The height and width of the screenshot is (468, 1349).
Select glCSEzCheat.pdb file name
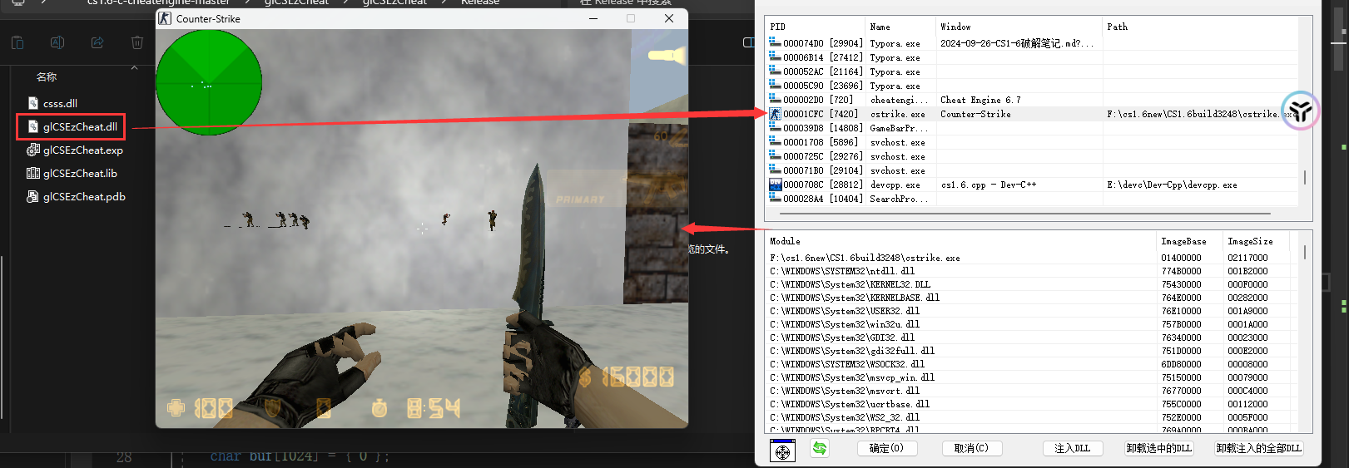[x=84, y=196]
